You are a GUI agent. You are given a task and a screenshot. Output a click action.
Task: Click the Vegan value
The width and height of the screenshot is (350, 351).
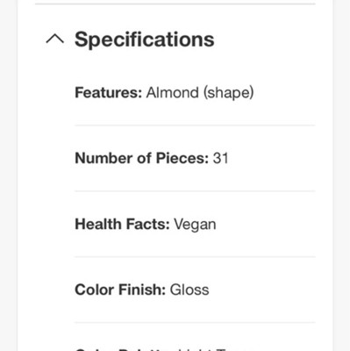click(x=195, y=225)
